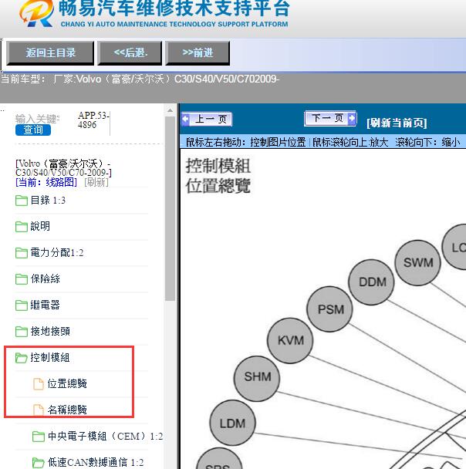Click the page icon beside 名稱總覽
Viewport: 466px width, 469px height.
coord(39,410)
